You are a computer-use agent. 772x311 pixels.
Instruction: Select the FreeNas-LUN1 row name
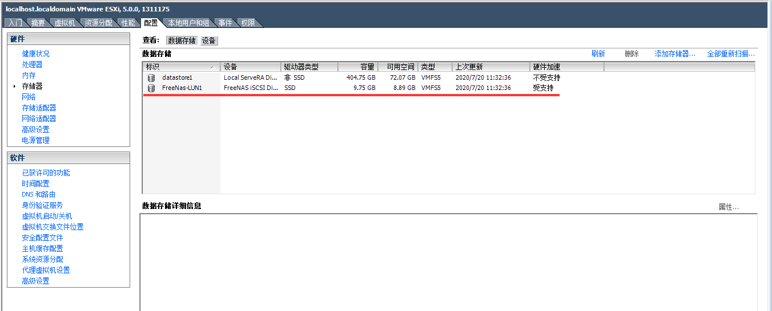tap(182, 88)
